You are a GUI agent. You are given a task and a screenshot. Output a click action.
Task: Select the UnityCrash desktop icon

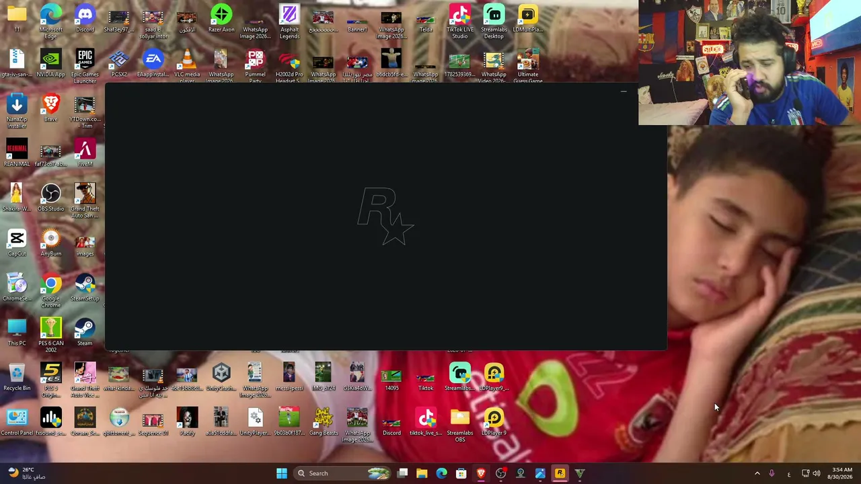221,377
